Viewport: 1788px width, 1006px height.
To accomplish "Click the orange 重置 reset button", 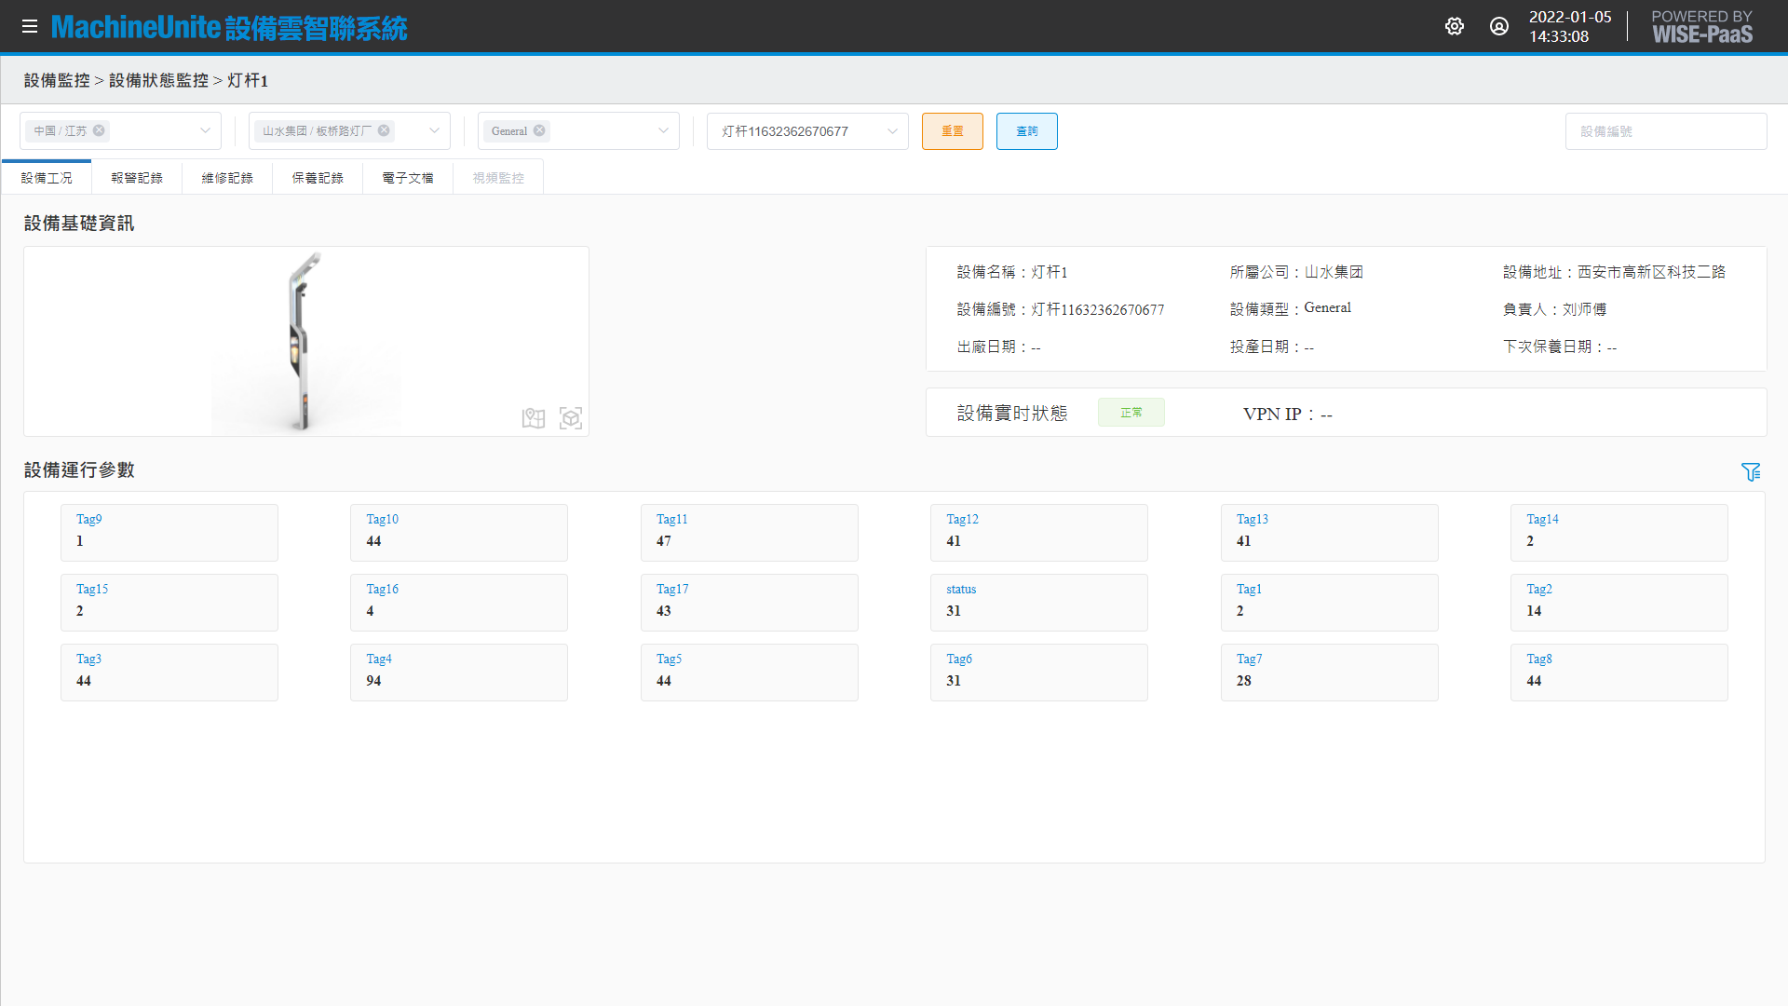I will (952, 131).
